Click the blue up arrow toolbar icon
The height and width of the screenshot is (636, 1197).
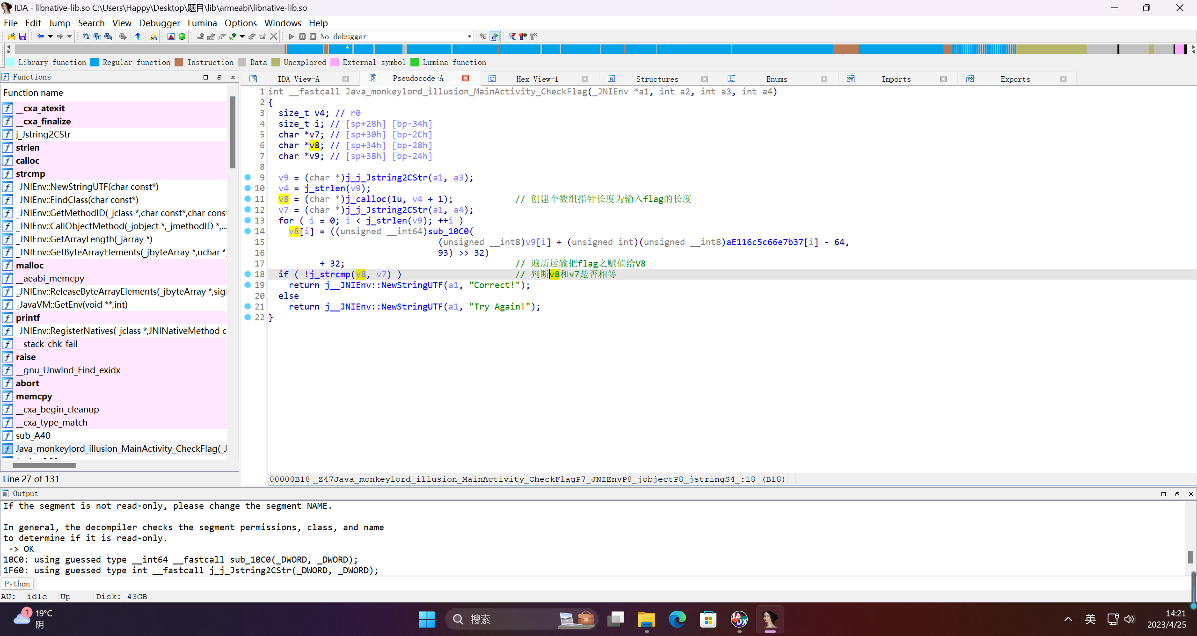click(x=138, y=36)
